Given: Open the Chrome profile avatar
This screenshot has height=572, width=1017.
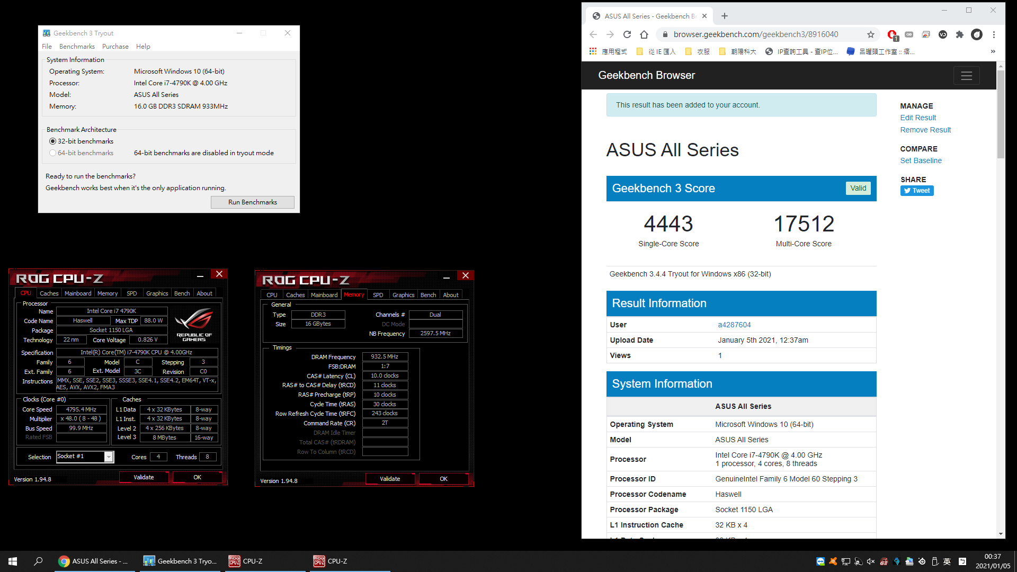Looking at the screenshot, I should 977,34.
